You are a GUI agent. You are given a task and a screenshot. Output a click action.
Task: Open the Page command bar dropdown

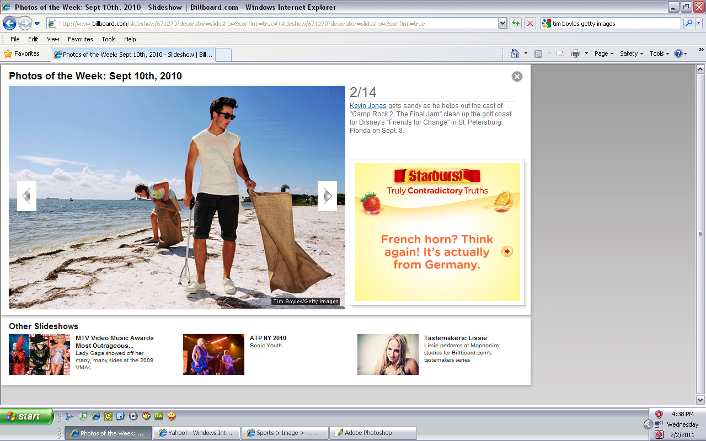603,53
